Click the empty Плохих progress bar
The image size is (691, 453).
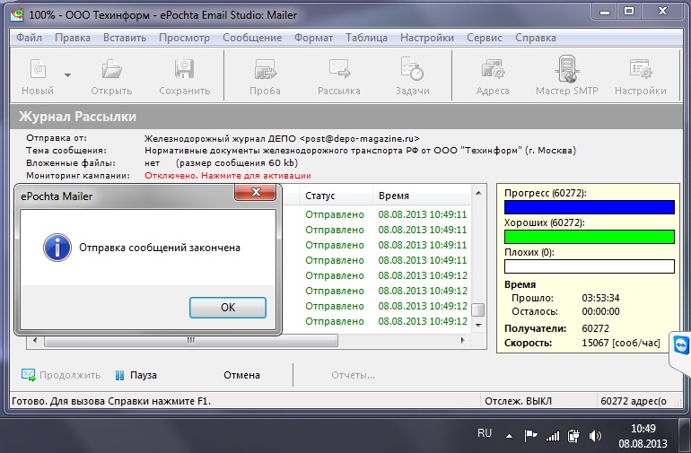(590, 266)
